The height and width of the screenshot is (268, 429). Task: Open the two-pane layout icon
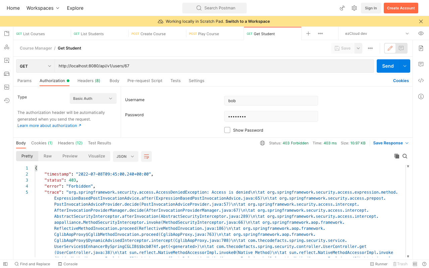415,264
